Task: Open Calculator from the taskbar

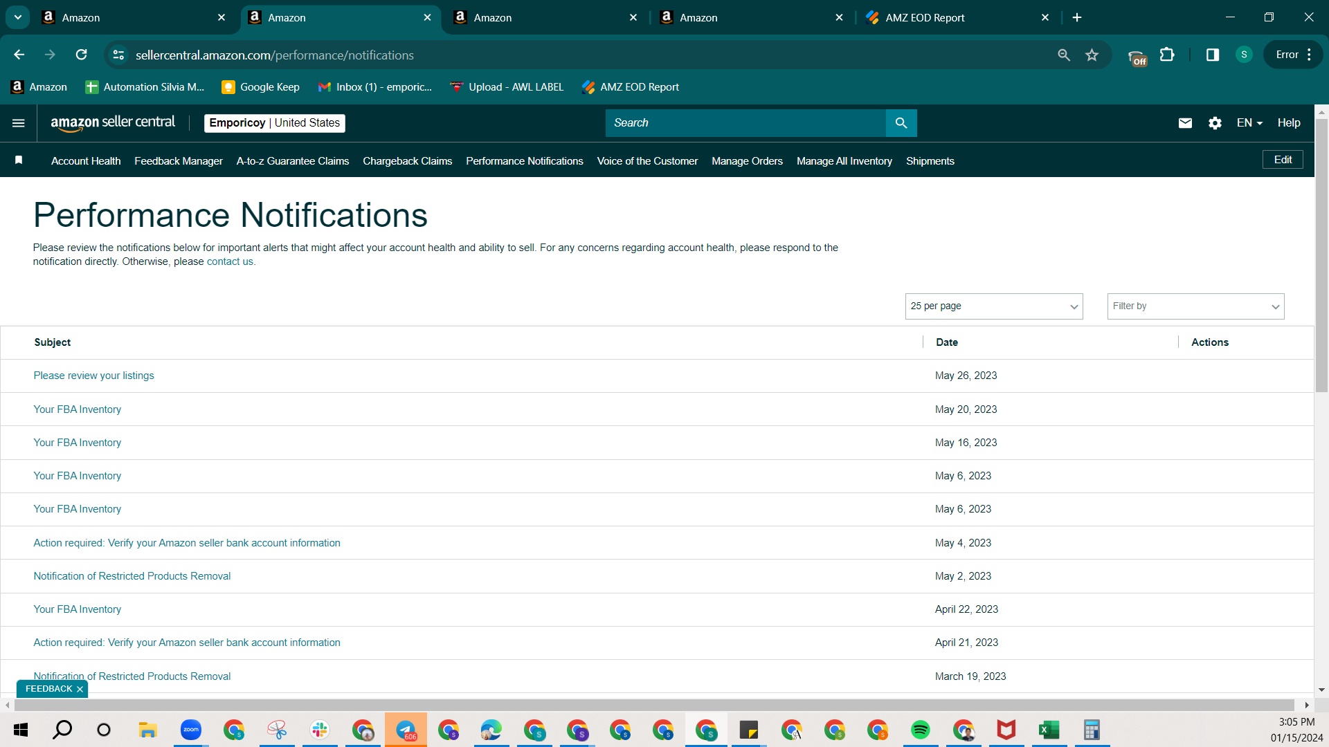Action: [1092, 730]
